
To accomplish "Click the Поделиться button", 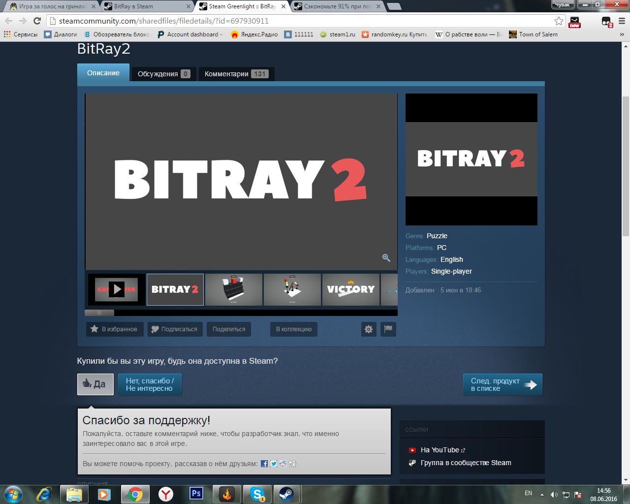I will tap(229, 329).
